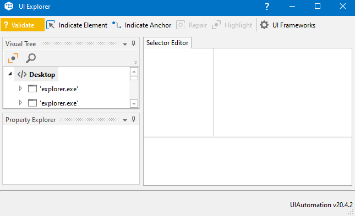Open the Property Explorer panel dropdown arrow
Image resolution: width=355 pixels, height=216 pixels.
(x=125, y=120)
